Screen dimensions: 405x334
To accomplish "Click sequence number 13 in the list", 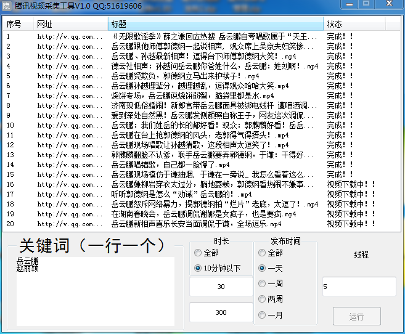I will click(x=10, y=155).
